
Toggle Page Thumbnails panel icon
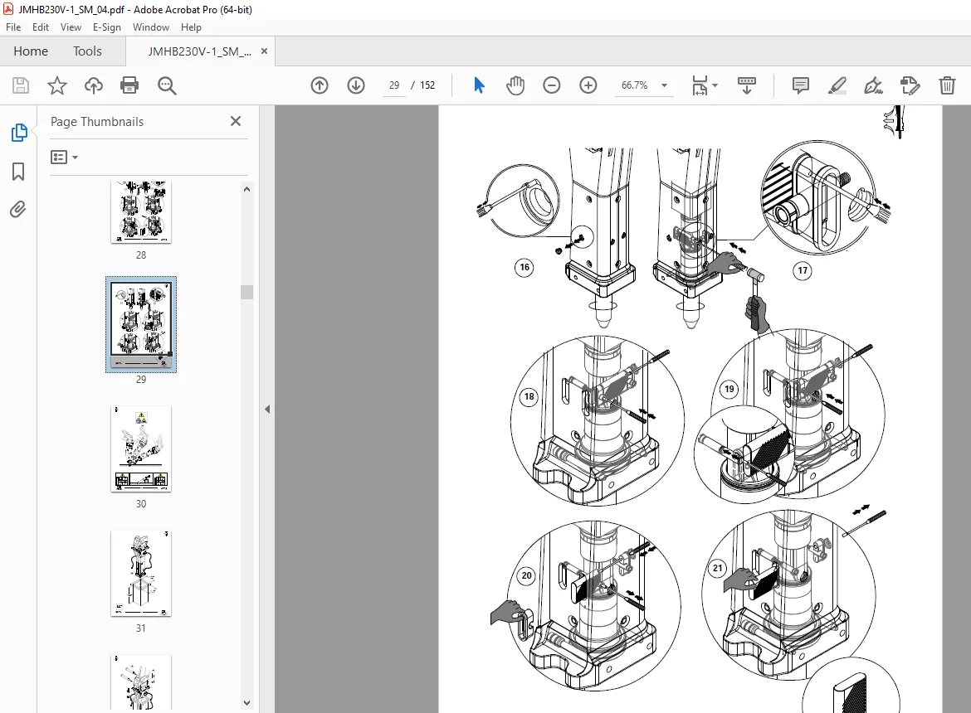pyautogui.click(x=19, y=133)
